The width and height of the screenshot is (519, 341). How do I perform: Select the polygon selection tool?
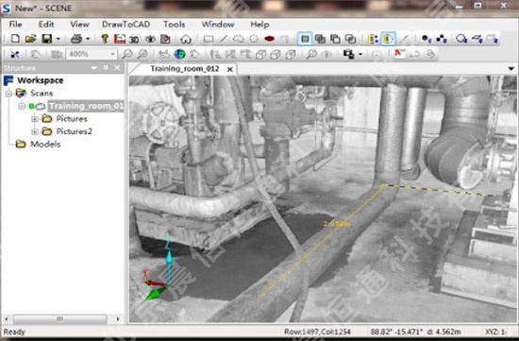point(239,39)
